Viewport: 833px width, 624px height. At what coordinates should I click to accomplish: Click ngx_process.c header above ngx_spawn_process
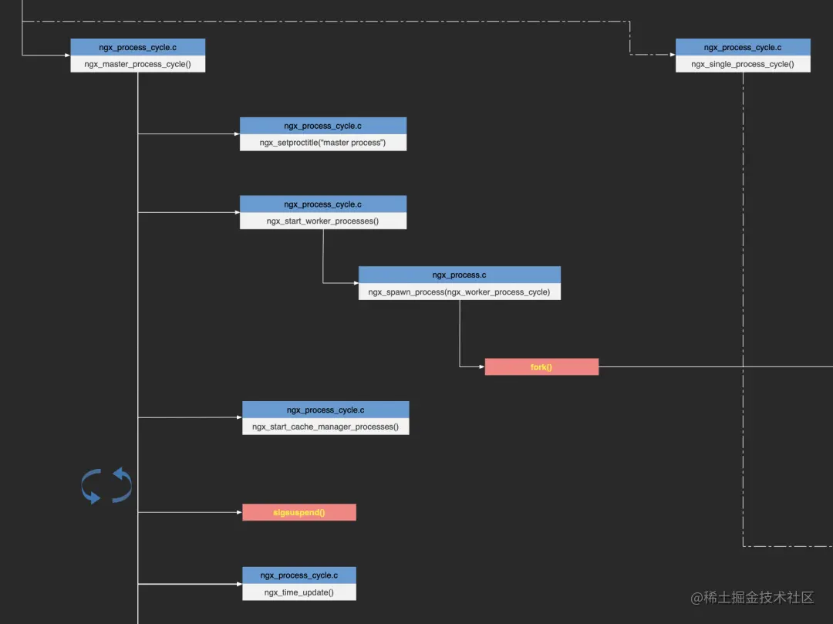pyautogui.click(x=460, y=275)
